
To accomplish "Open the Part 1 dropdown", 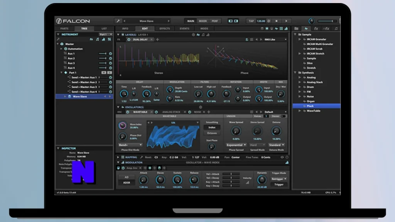I will pos(106,34).
